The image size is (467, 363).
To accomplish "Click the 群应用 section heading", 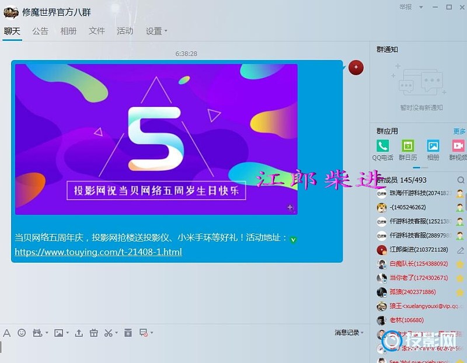I will pos(387,131).
